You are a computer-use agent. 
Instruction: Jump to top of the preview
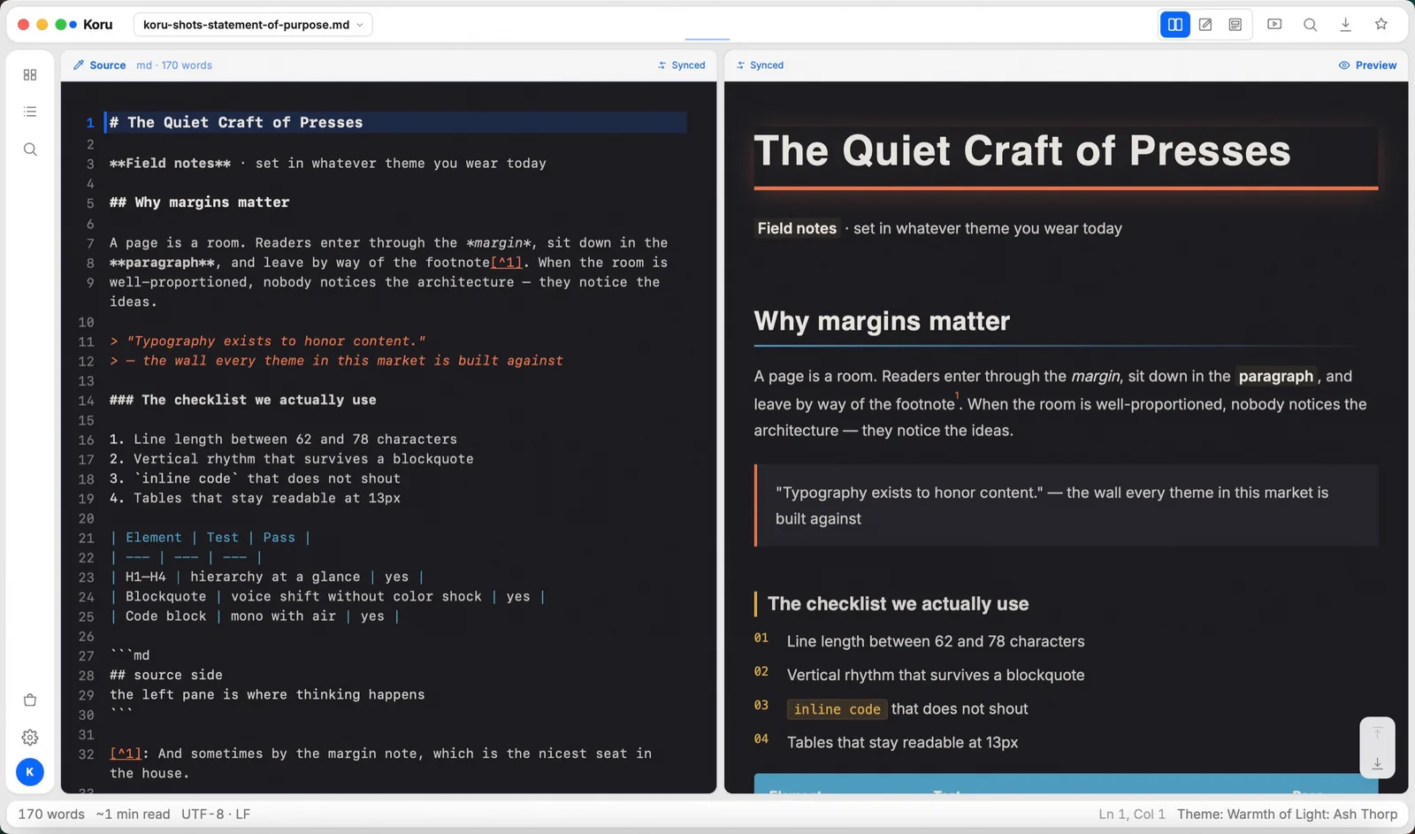tap(1377, 732)
